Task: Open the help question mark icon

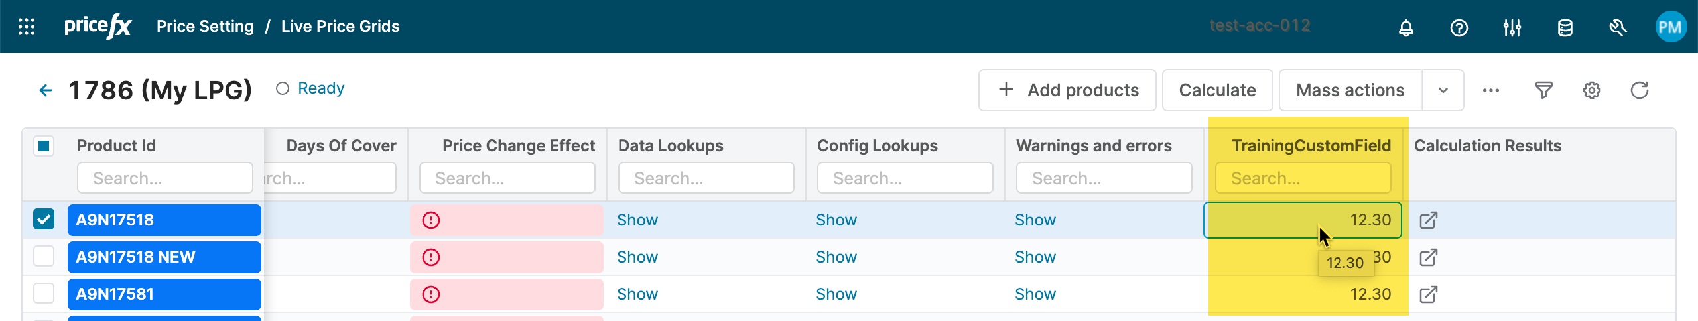Action: (1459, 28)
